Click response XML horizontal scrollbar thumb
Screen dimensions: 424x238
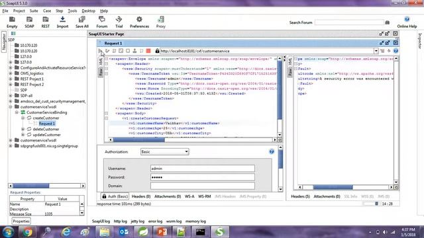[x=333, y=187]
